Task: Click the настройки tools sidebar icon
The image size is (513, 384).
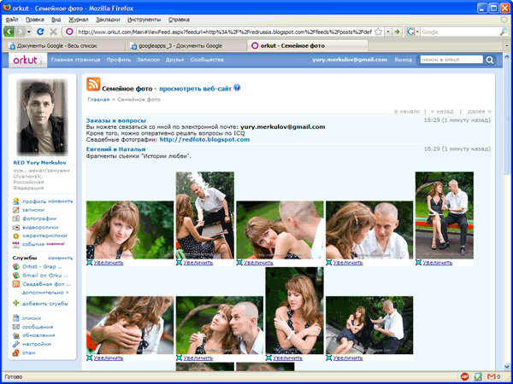Action: coord(15,344)
